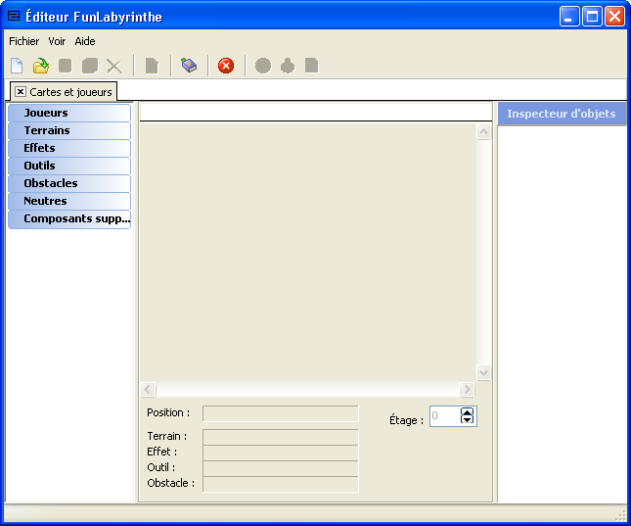Click the red circle X icon
This screenshot has width=631, height=526.
coord(226,66)
